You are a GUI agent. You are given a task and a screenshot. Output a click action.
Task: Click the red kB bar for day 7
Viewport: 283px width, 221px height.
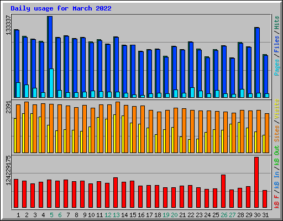pyautogui.click(x=66, y=194)
